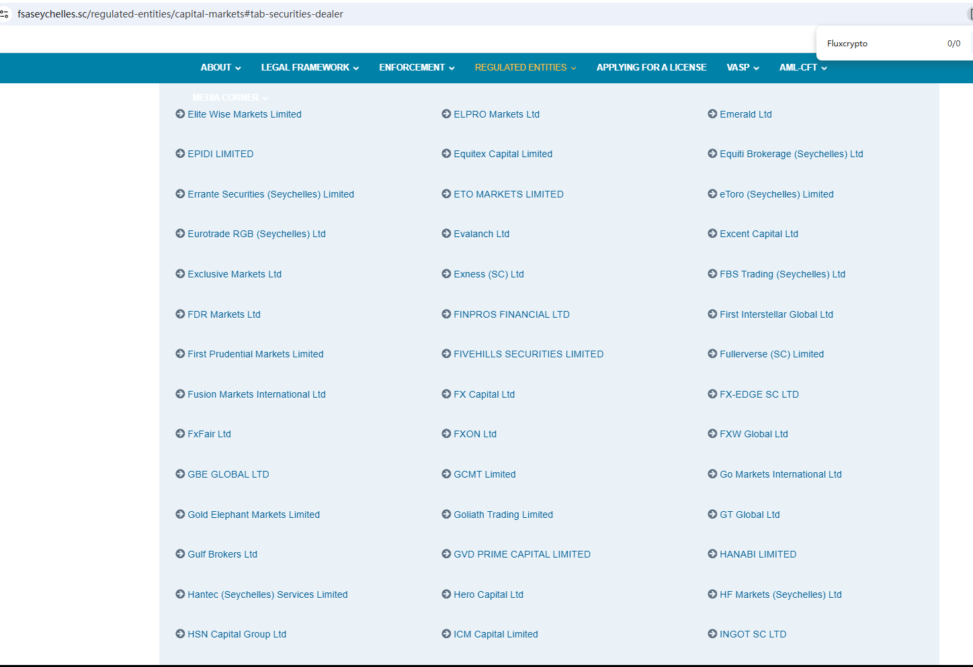
Task: Select Gold Elephant Markets Limited
Action: [254, 515]
